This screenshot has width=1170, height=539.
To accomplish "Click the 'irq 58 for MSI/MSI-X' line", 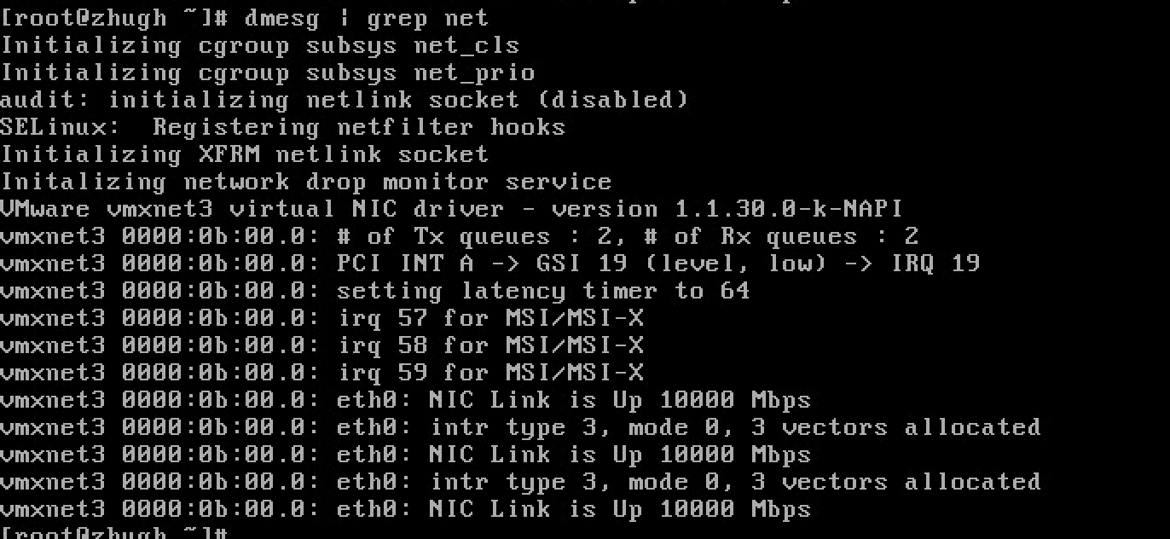I will pos(322,345).
